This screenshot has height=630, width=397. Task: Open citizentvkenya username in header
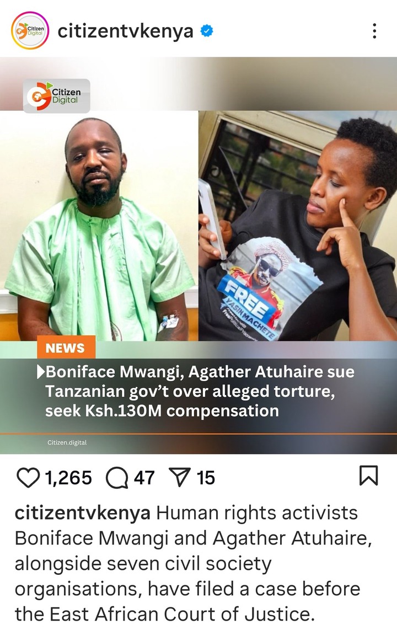tap(125, 31)
